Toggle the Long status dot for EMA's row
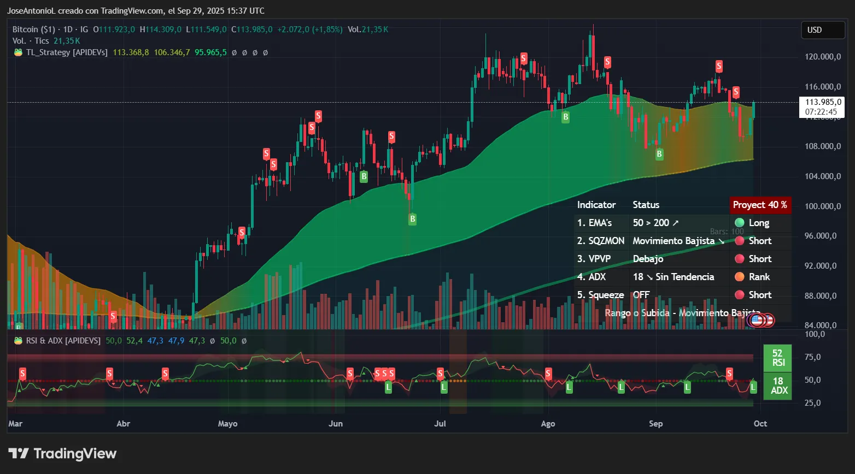The height and width of the screenshot is (474, 855). (x=739, y=223)
